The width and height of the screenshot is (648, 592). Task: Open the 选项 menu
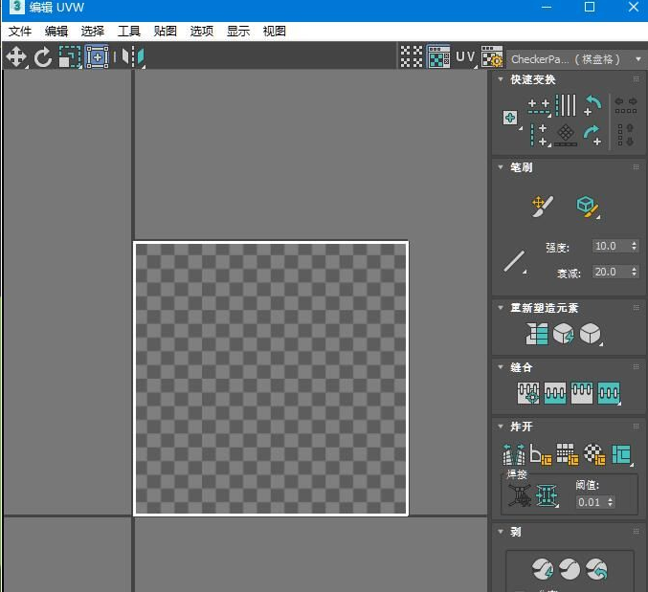coord(202,32)
